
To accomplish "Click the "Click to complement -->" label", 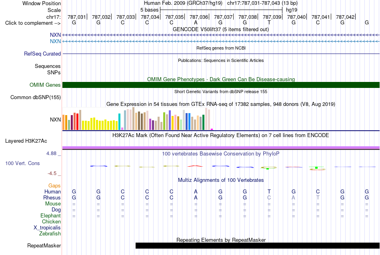I will [x=33, y=23].
